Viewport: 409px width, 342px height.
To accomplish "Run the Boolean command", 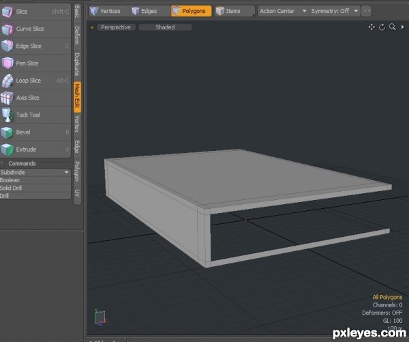I will point(35,180).
